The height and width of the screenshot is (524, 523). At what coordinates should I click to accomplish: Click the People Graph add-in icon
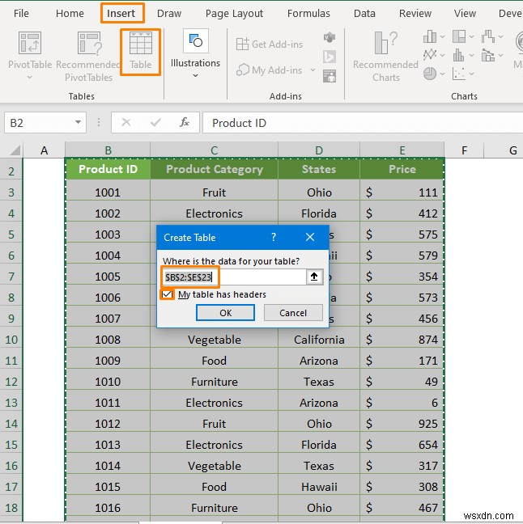(330, 76)
